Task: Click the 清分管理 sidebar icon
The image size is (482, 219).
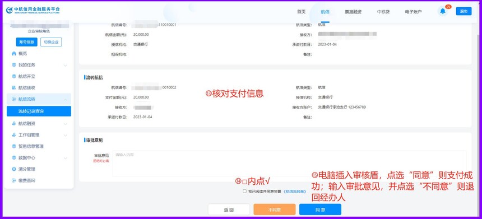Action: (x=14, y=169)
